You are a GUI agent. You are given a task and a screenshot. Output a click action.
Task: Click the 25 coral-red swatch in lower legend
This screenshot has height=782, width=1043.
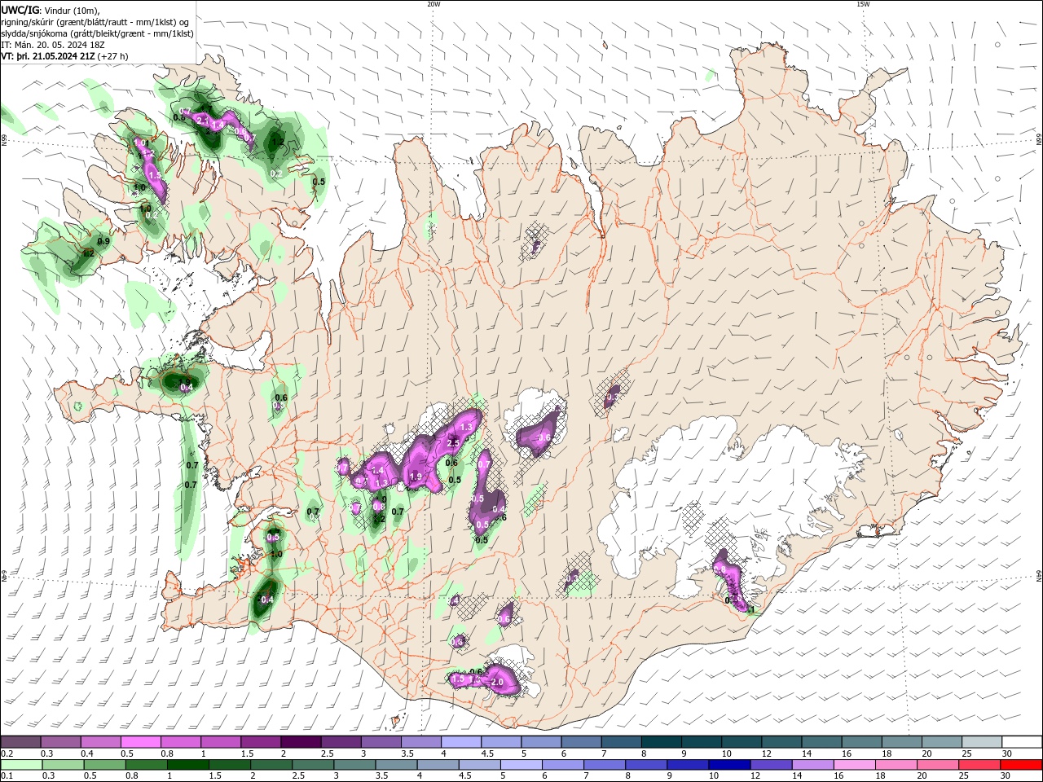tap(980, 765)
